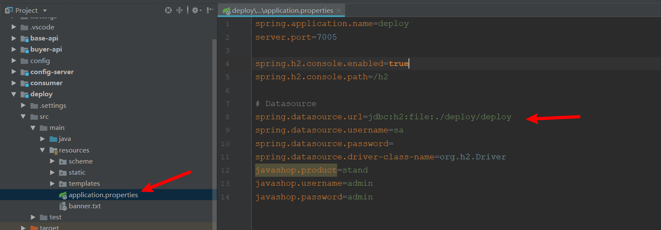Select the deploy module icon
661x230 pixels.
point(24,94)
